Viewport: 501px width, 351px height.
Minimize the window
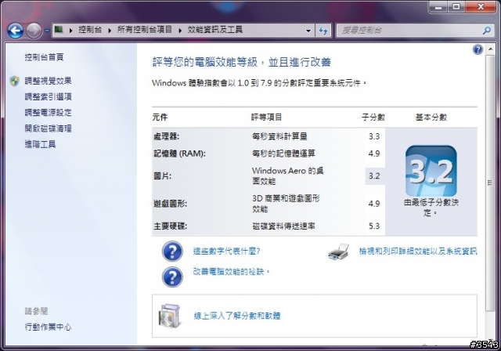point(438,7)
